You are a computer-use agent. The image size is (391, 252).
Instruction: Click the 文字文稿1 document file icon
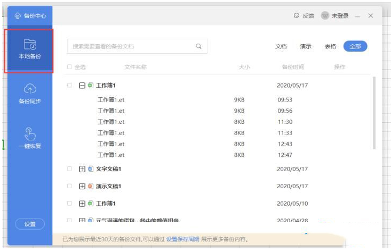point(90,169)
